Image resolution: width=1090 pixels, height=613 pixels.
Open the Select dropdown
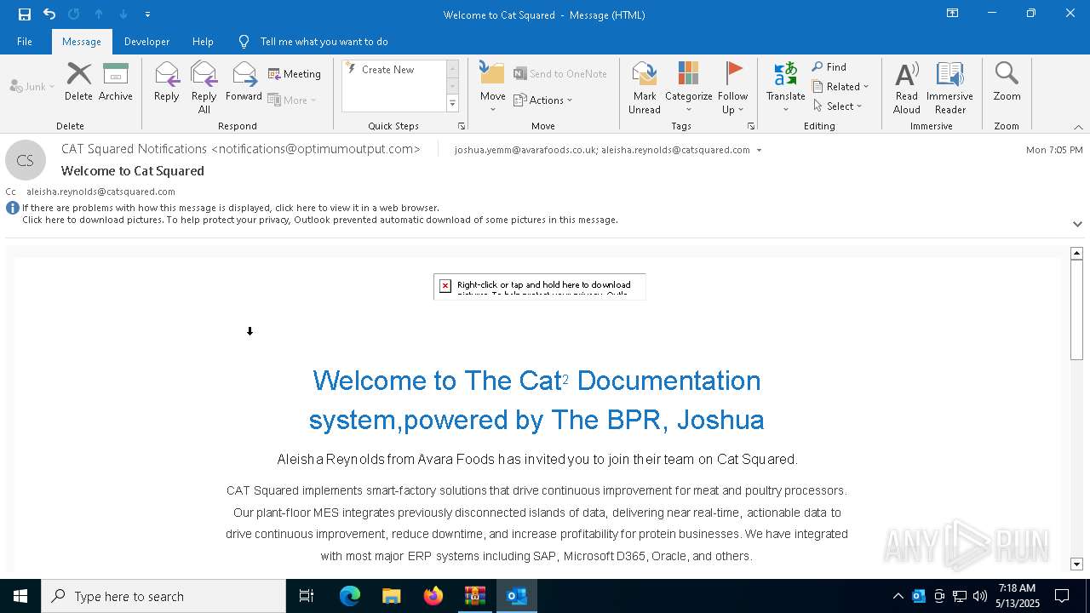coord(838,106)
